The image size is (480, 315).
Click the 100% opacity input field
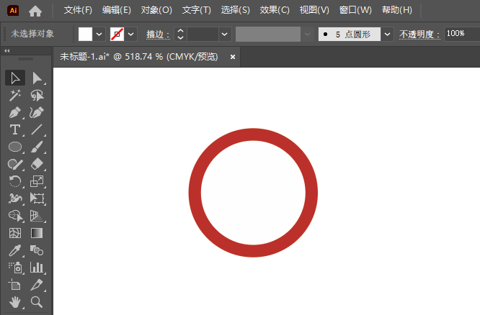tap(462, 34)
